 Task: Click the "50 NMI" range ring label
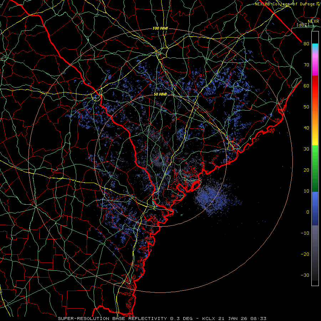160,95
